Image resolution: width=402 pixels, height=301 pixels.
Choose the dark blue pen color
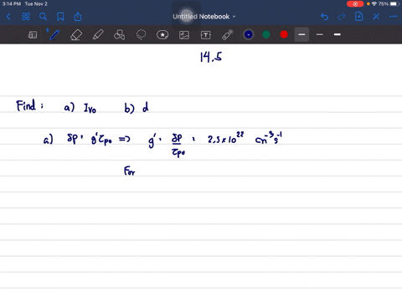pos(249,34)
